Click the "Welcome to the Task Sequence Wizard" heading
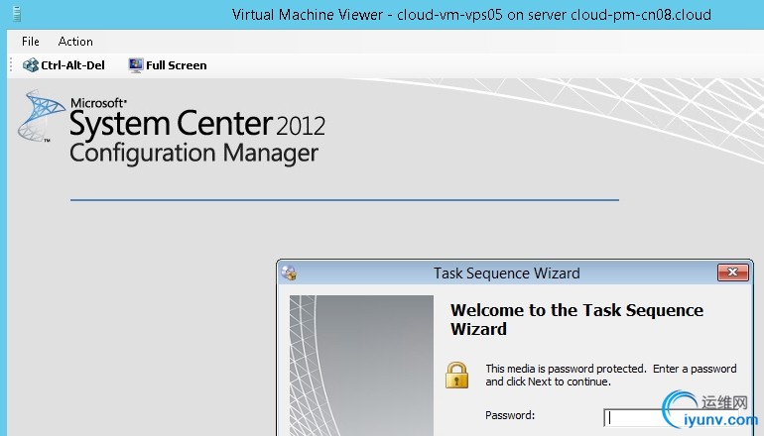Image resolution: width=764 pixels, height=436 pixels. coord(576,319)
